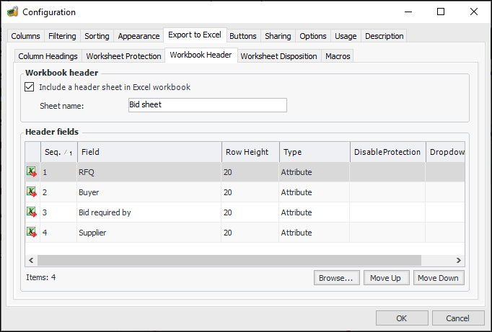Go to the Appearance tab
Screen dimensions: 492x332
click(139, 36)
